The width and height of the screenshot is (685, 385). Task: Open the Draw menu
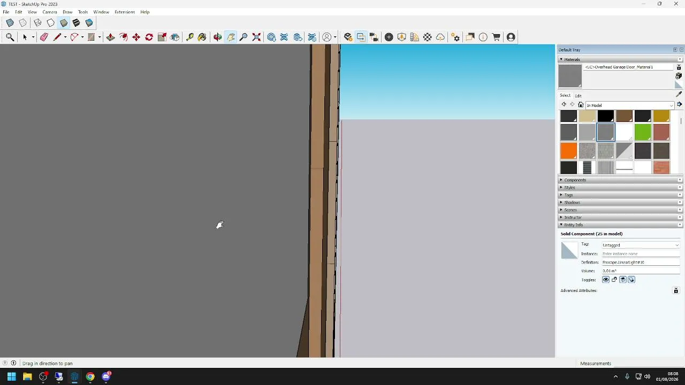pyautogui.click(x=67, y=12)
